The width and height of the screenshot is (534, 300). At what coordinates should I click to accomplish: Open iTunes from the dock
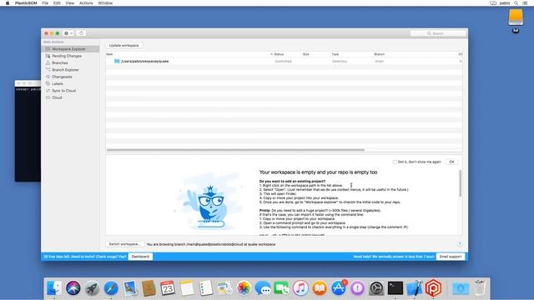coord(300,288)
